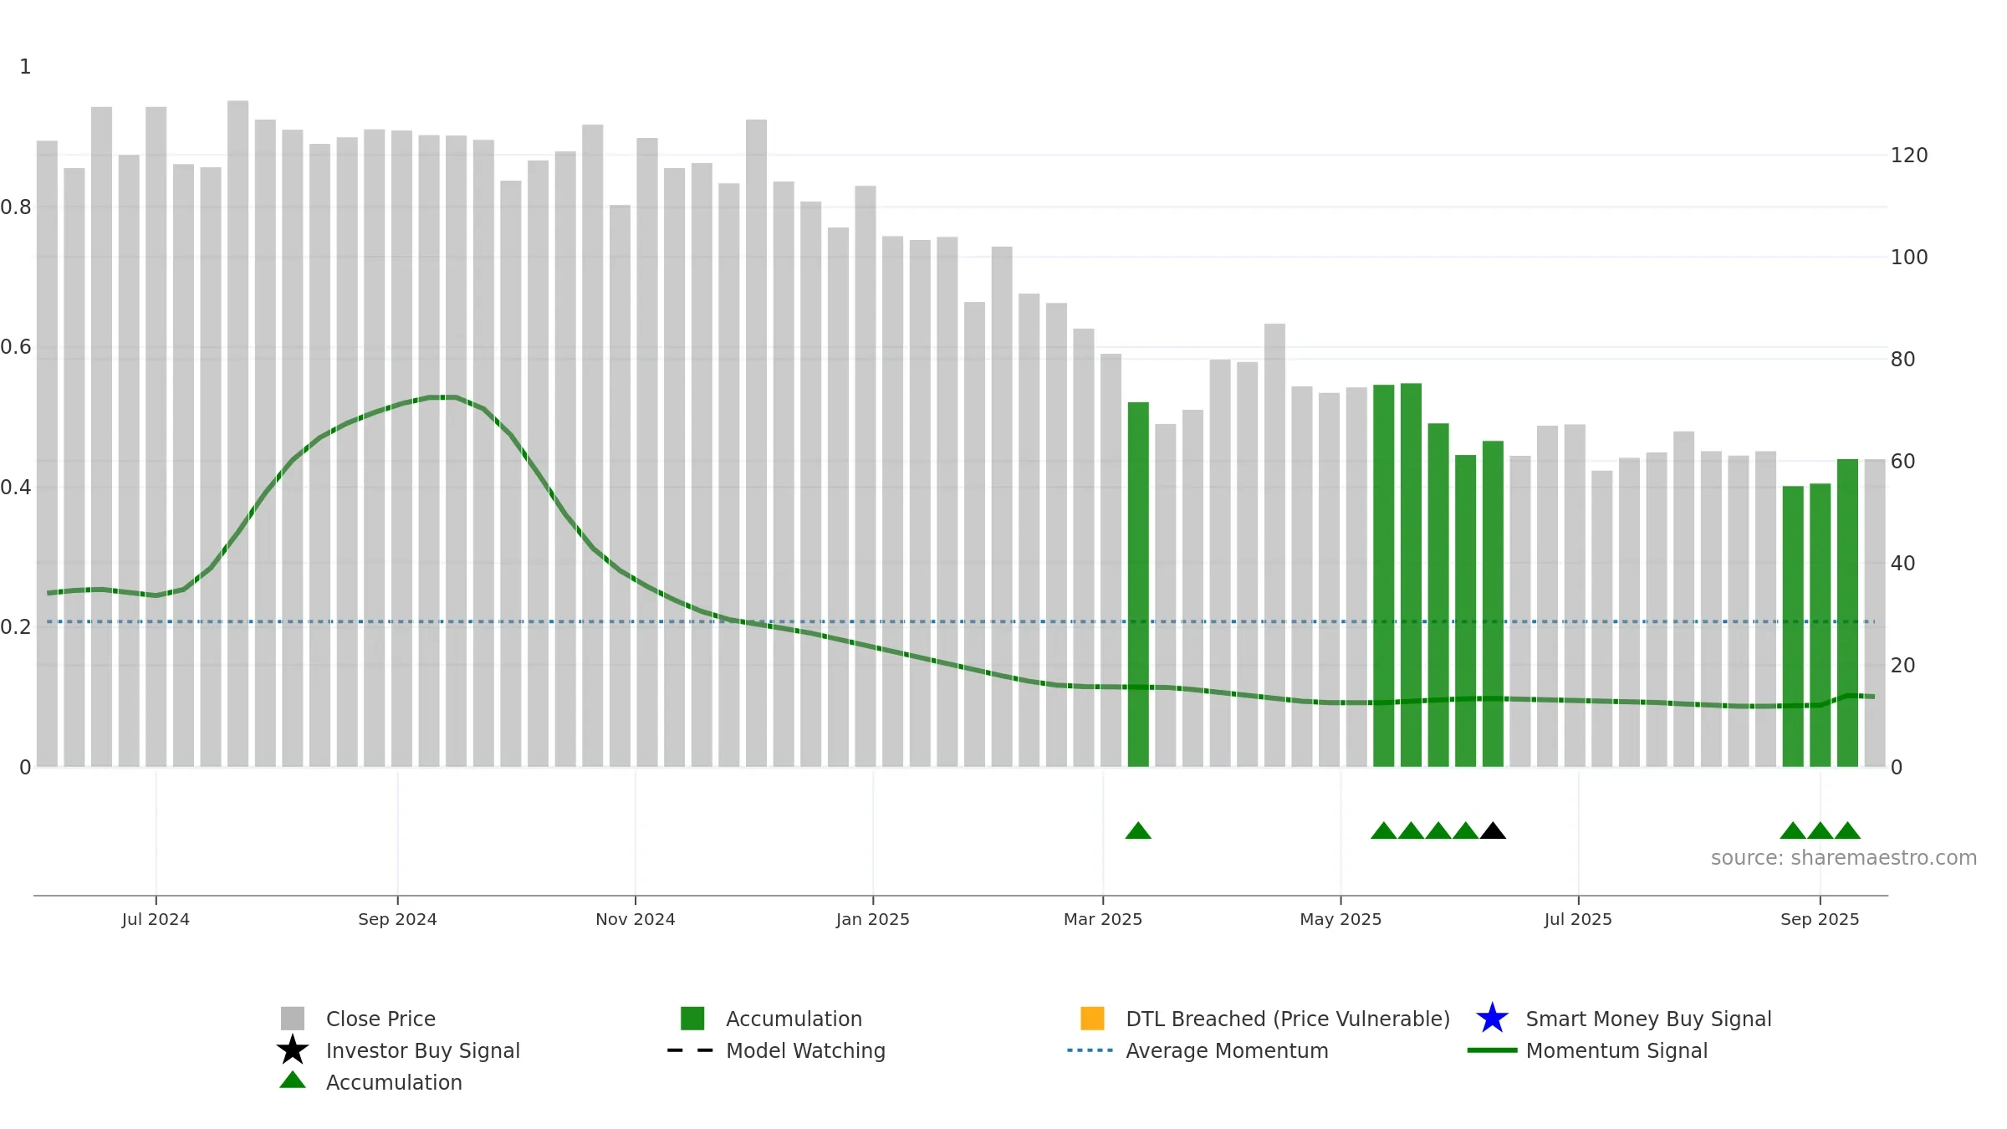
Task: Click the last green triangle near Sep 2025
Action: [1847, 830]
